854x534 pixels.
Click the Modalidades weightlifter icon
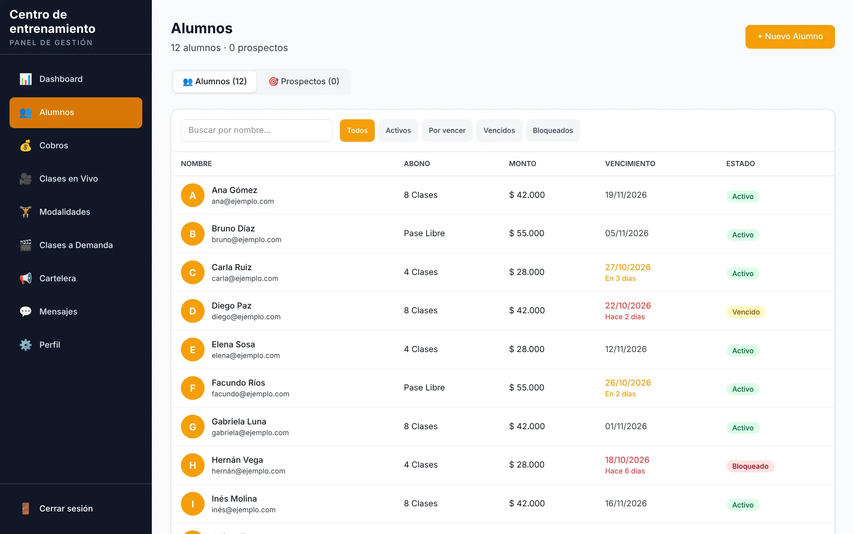[26, 212]
